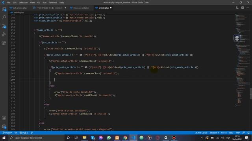Open the Manage gear in activity bar

pos(4,127)
